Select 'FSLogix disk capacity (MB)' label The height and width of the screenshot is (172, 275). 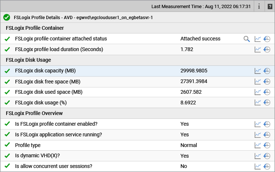tap(45, 71)
